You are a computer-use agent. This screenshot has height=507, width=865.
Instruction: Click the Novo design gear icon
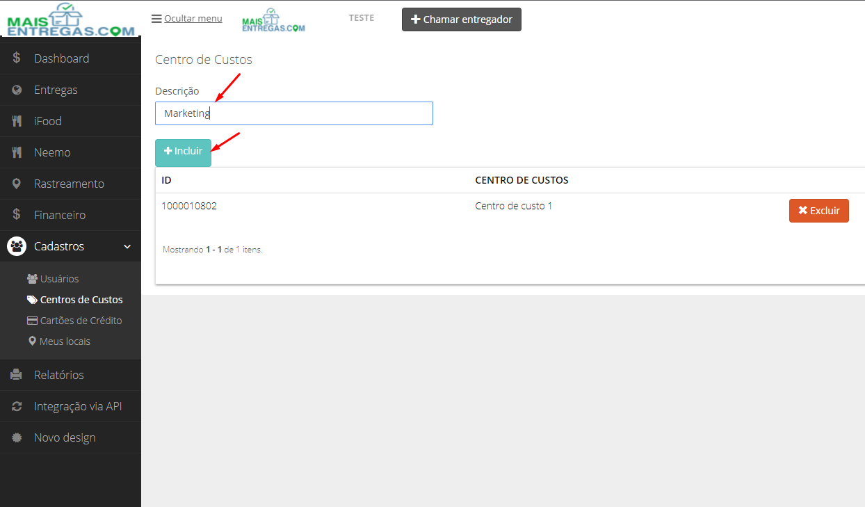[x=17, y=437]
